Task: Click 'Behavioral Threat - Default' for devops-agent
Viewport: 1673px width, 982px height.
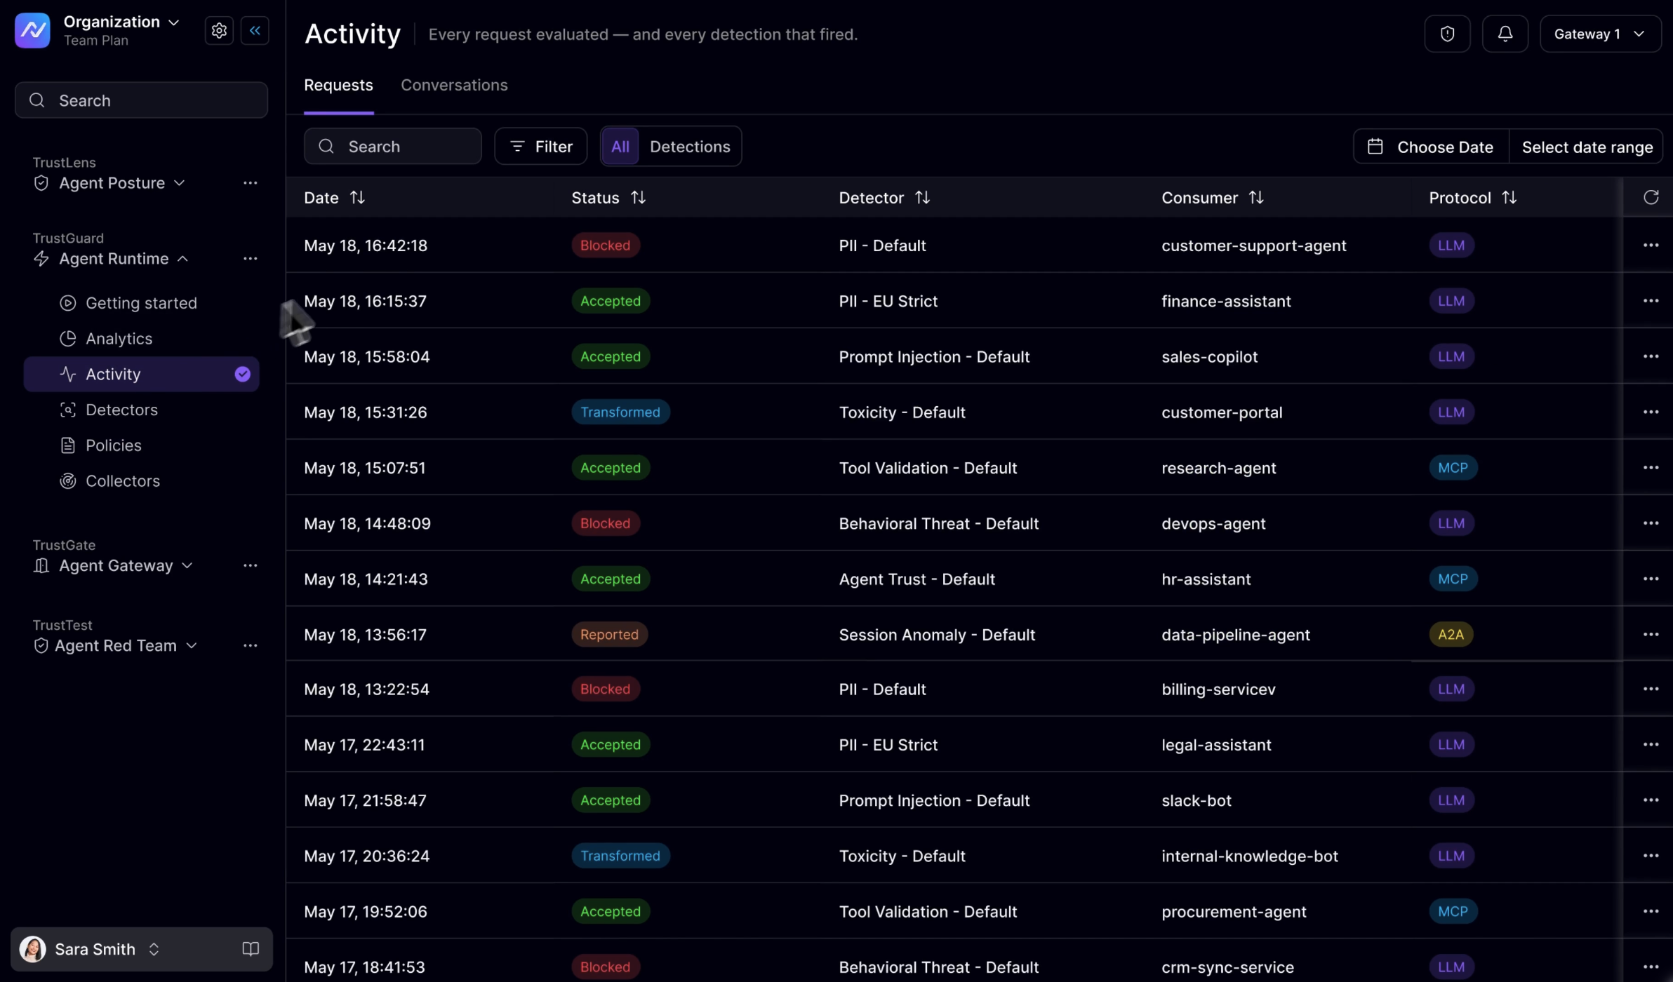Action: click(938, 523)
